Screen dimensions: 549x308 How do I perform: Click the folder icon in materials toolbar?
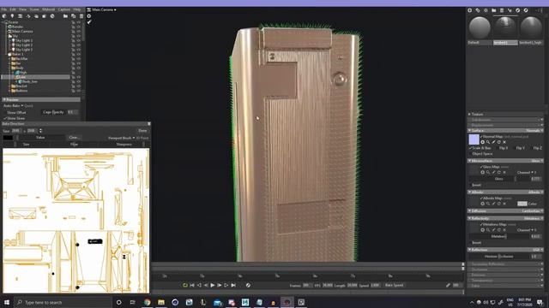[x=494, y=10]
